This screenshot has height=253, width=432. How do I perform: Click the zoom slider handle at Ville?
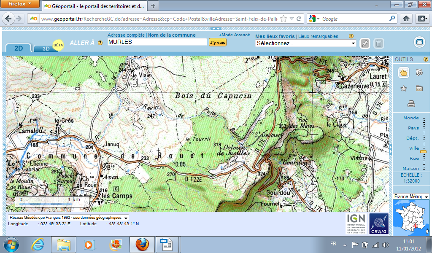coord(423,152)
